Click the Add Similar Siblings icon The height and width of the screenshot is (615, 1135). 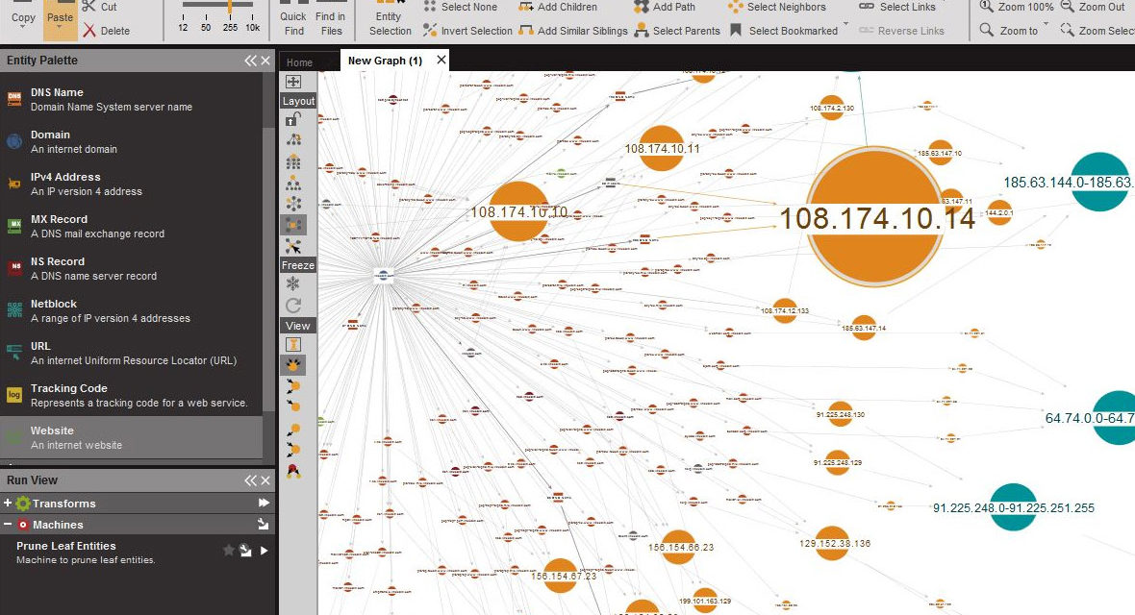point(526,31)
